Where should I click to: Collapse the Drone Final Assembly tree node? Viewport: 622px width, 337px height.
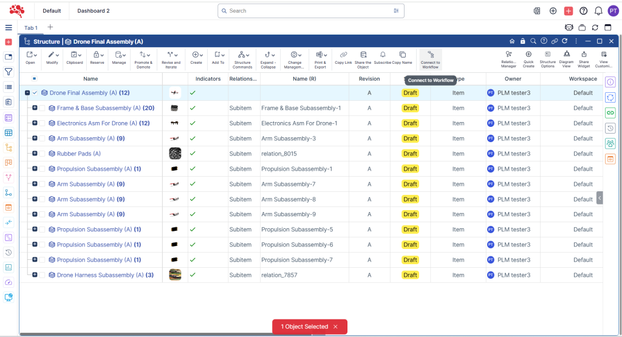(27, 93)
